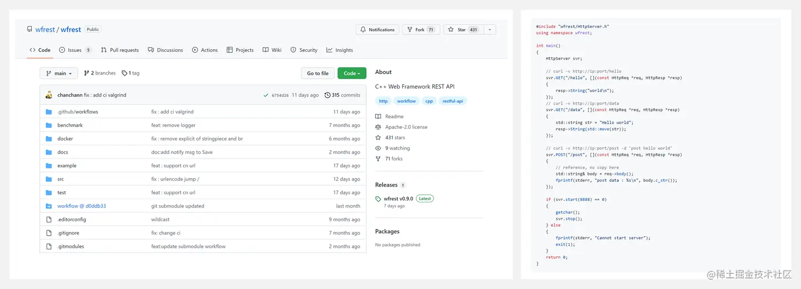Open commit 'fix : urlencode jump /'
The height and width of the screenshot is (289, 801).
click(175, 179)
